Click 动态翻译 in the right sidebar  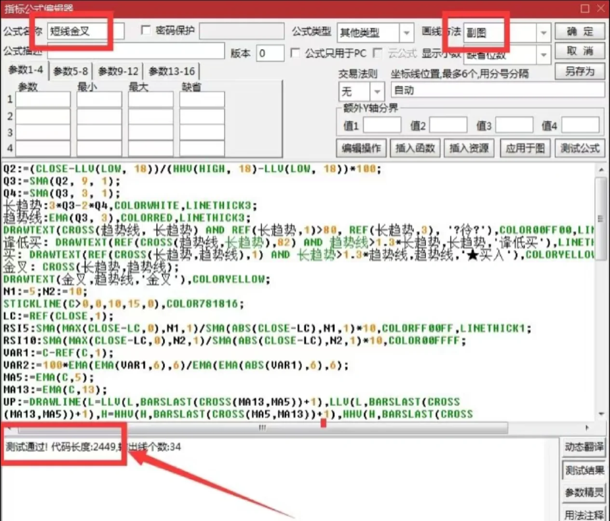583,447
